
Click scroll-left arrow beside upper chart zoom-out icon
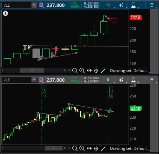click(x=64, y=70)
